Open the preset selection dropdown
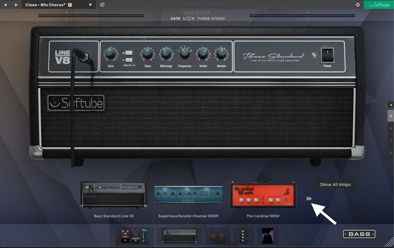The height and width of the screenshot is (248, 394). pos(91,5)
